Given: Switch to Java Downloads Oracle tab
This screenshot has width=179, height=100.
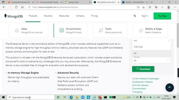Looking at the screenshot, I should point(49,2).
